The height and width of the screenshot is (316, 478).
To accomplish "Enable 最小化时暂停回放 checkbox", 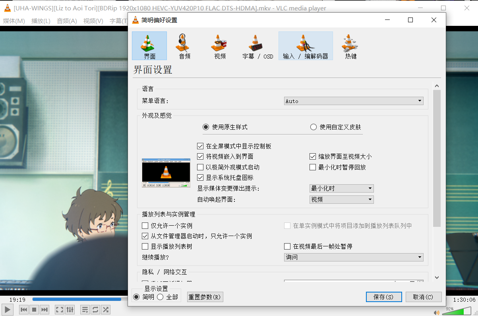I will pos(313,167).
